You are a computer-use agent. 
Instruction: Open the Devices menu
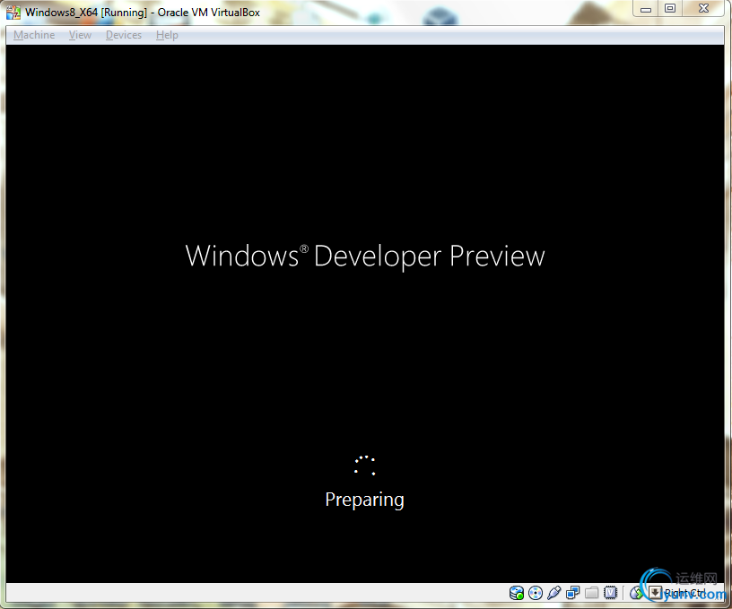coord(124,35)
